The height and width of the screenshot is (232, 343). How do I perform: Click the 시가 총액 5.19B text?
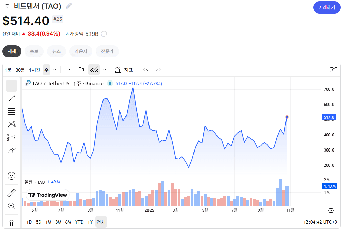click(x=82, y=34)
